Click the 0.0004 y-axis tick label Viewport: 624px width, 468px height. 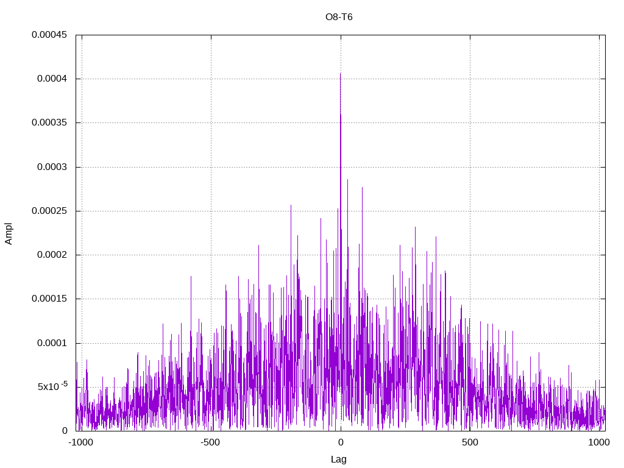(x=52, y=79)
